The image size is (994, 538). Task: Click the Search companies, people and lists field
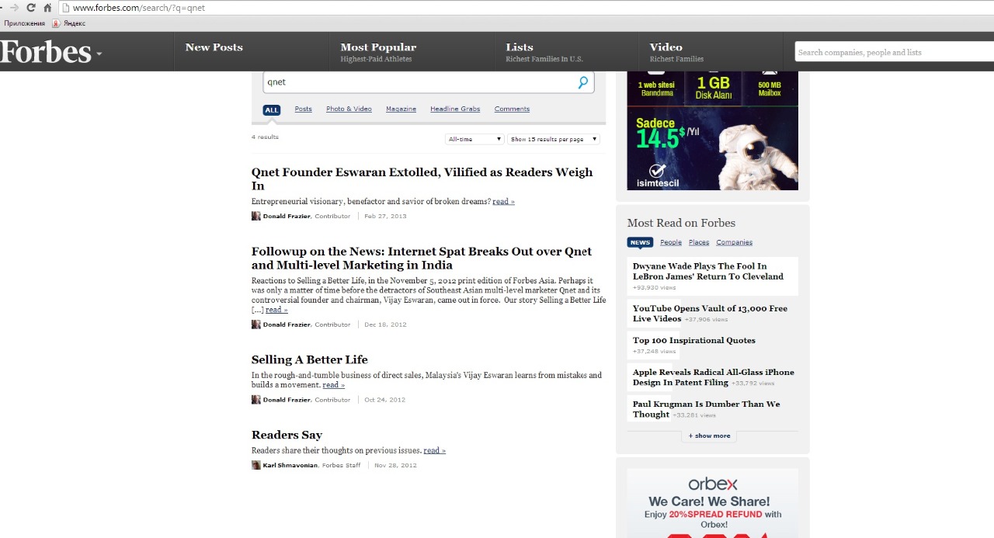coord(895,52)
